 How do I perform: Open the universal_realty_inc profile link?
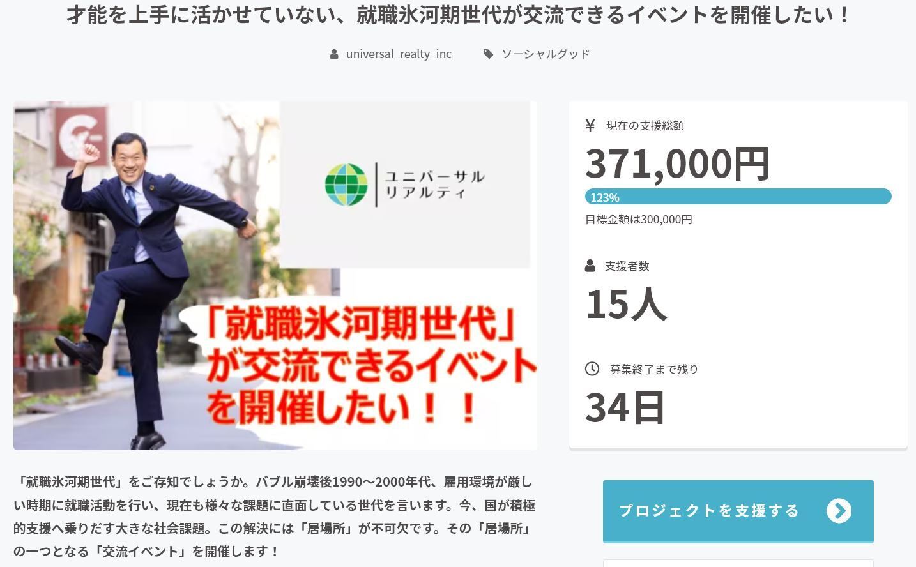pos(399,54)
